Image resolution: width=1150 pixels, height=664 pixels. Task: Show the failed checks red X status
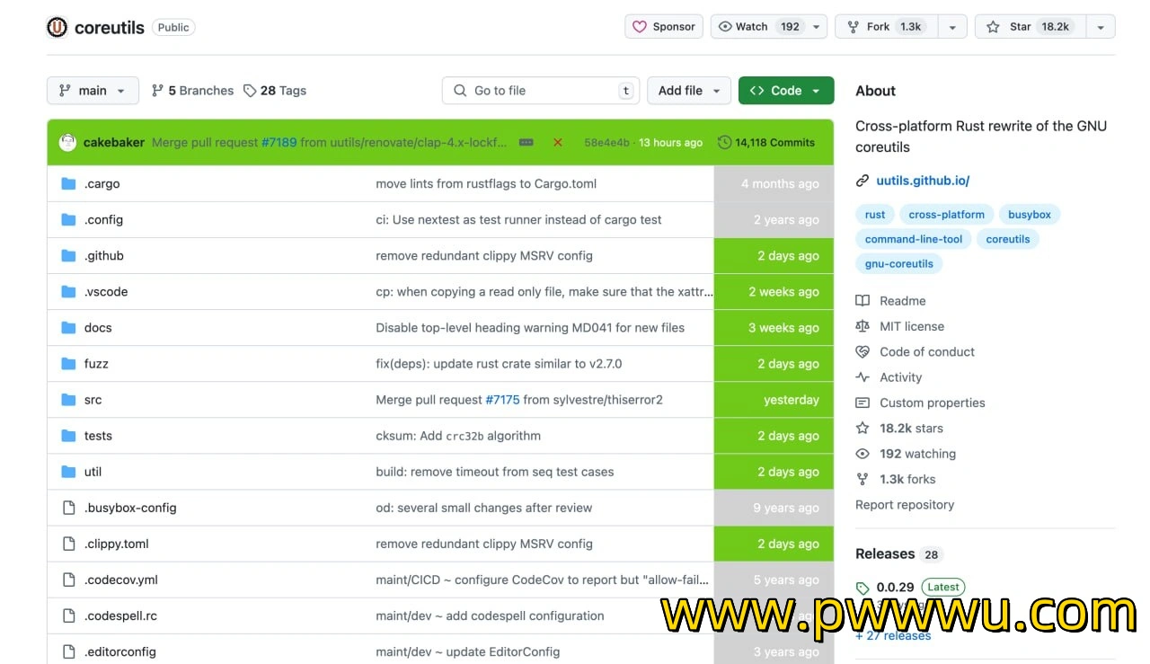pyautogui.click(x=558, y=142)
